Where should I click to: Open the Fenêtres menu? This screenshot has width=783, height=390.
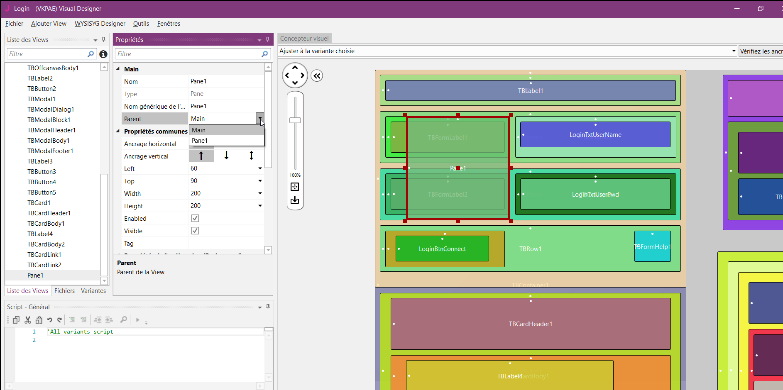[x=169, y=24]
